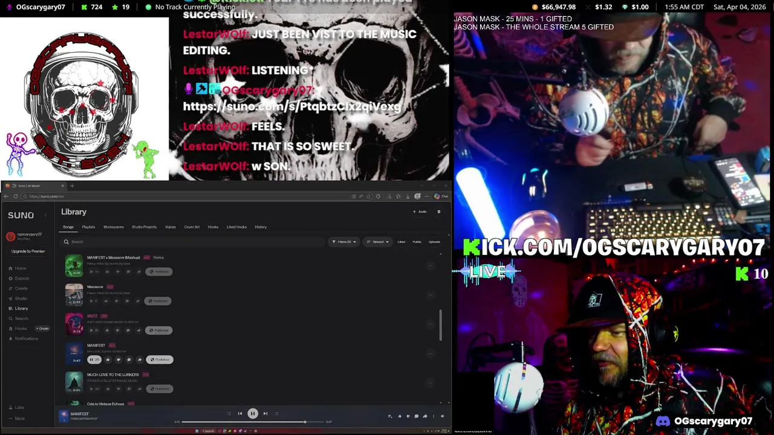774x435 pixels.
Task: Open the play queue icon in player bar
Action: pos(390,416)
